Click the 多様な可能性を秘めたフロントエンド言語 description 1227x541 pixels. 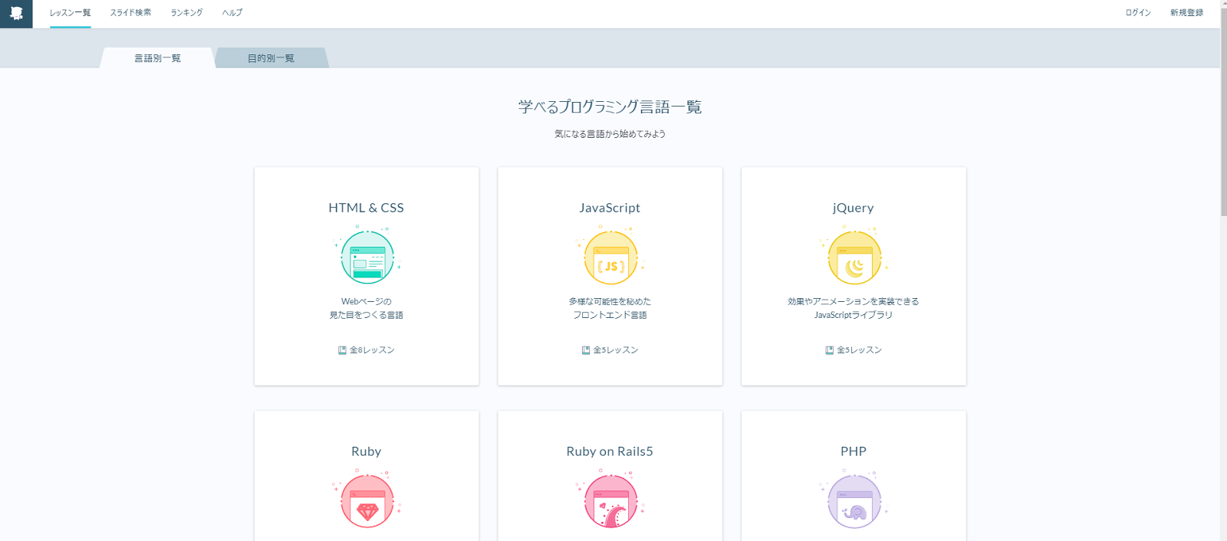click(x=610, y=308)
